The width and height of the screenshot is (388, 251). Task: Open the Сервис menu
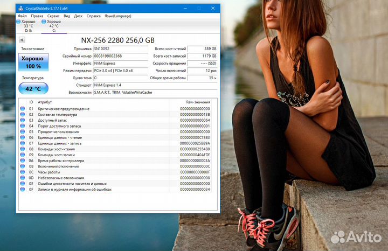[53, 16]
